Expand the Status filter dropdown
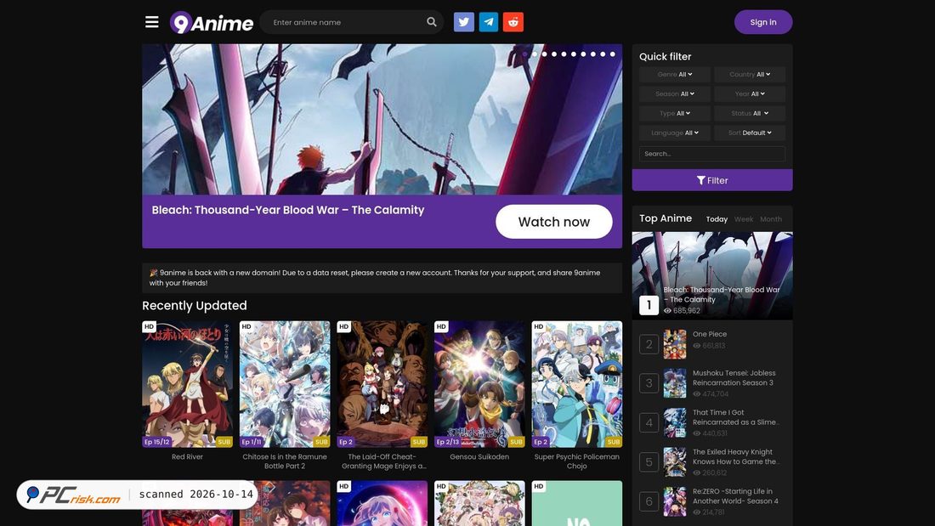This screenshot has height=526, width=935. (x=750, y=113)
